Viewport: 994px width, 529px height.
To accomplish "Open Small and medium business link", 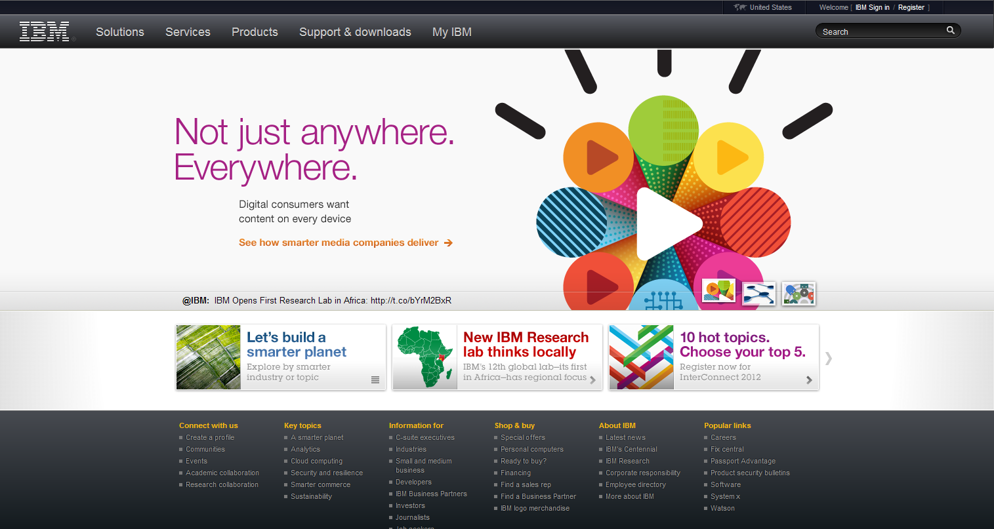I will (x=424, y=465).
